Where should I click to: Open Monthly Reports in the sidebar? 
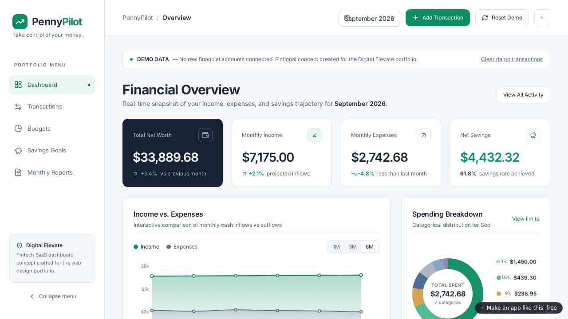click(x=52, y=172)
